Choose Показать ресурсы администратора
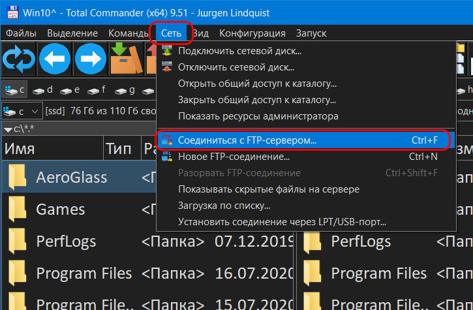 pyautogui.click(x=306, y=116)
